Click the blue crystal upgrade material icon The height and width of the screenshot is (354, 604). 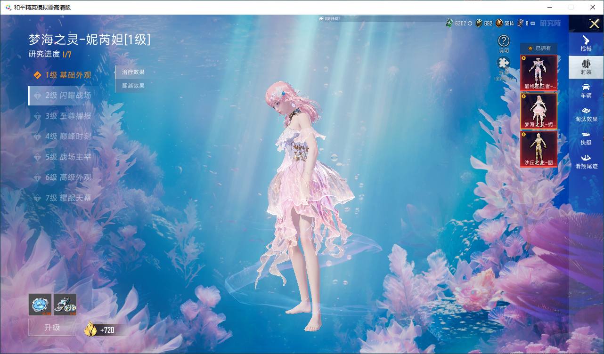[40, 305]
